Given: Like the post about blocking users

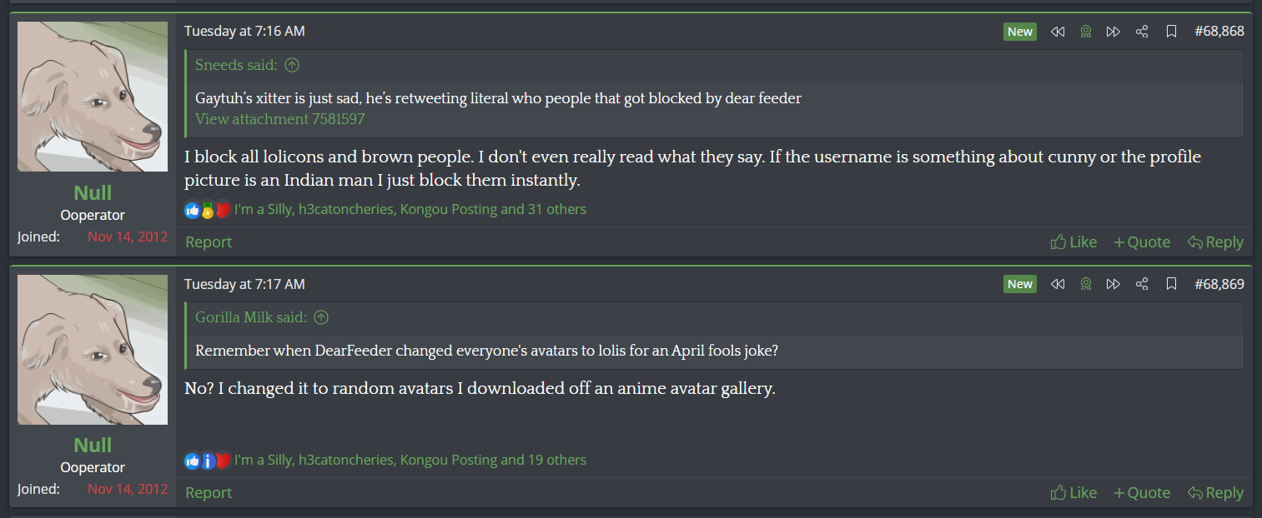Looking at the screenshot, I should pos(1073,242).
